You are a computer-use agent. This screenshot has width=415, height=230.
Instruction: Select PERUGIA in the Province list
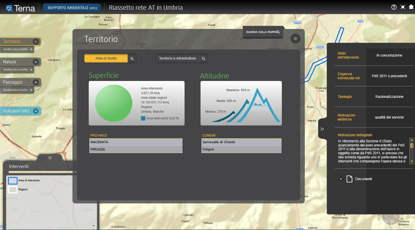point(136,149)
